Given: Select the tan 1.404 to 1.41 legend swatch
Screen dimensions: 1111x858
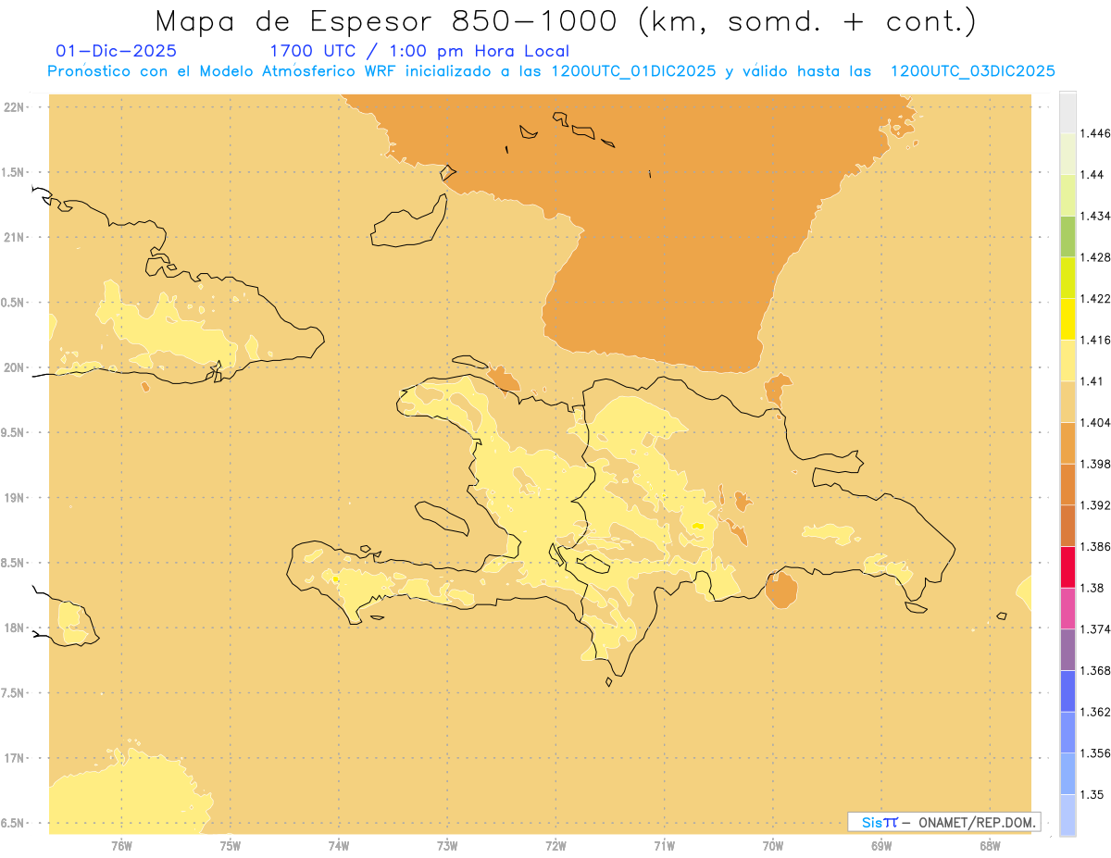Looking at the screenshot, I should tap(1067, 402).
